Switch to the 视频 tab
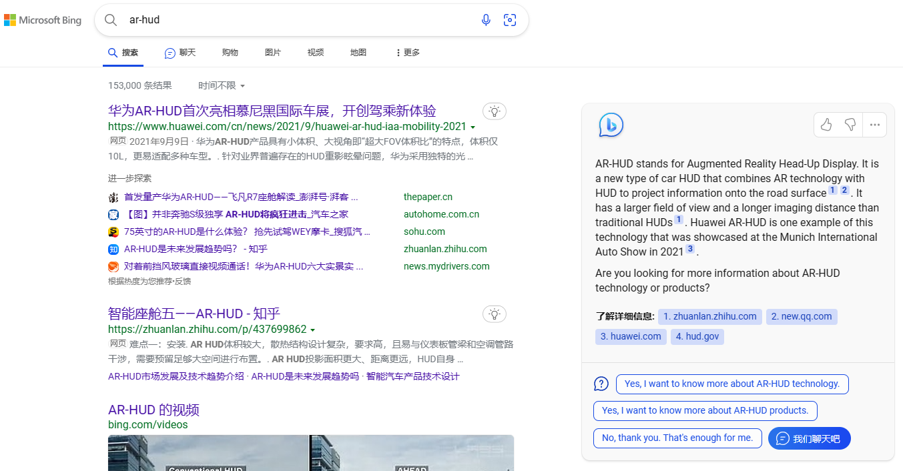The width and height of the screenshot is (903, 471). pyautogui.click(x=315, y=52)
